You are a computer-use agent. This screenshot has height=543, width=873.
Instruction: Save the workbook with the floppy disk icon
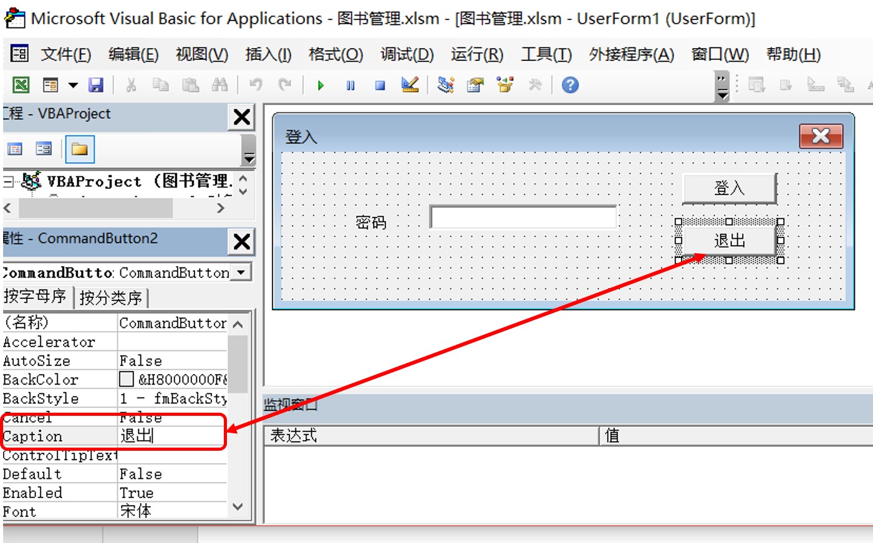(95, 85)
